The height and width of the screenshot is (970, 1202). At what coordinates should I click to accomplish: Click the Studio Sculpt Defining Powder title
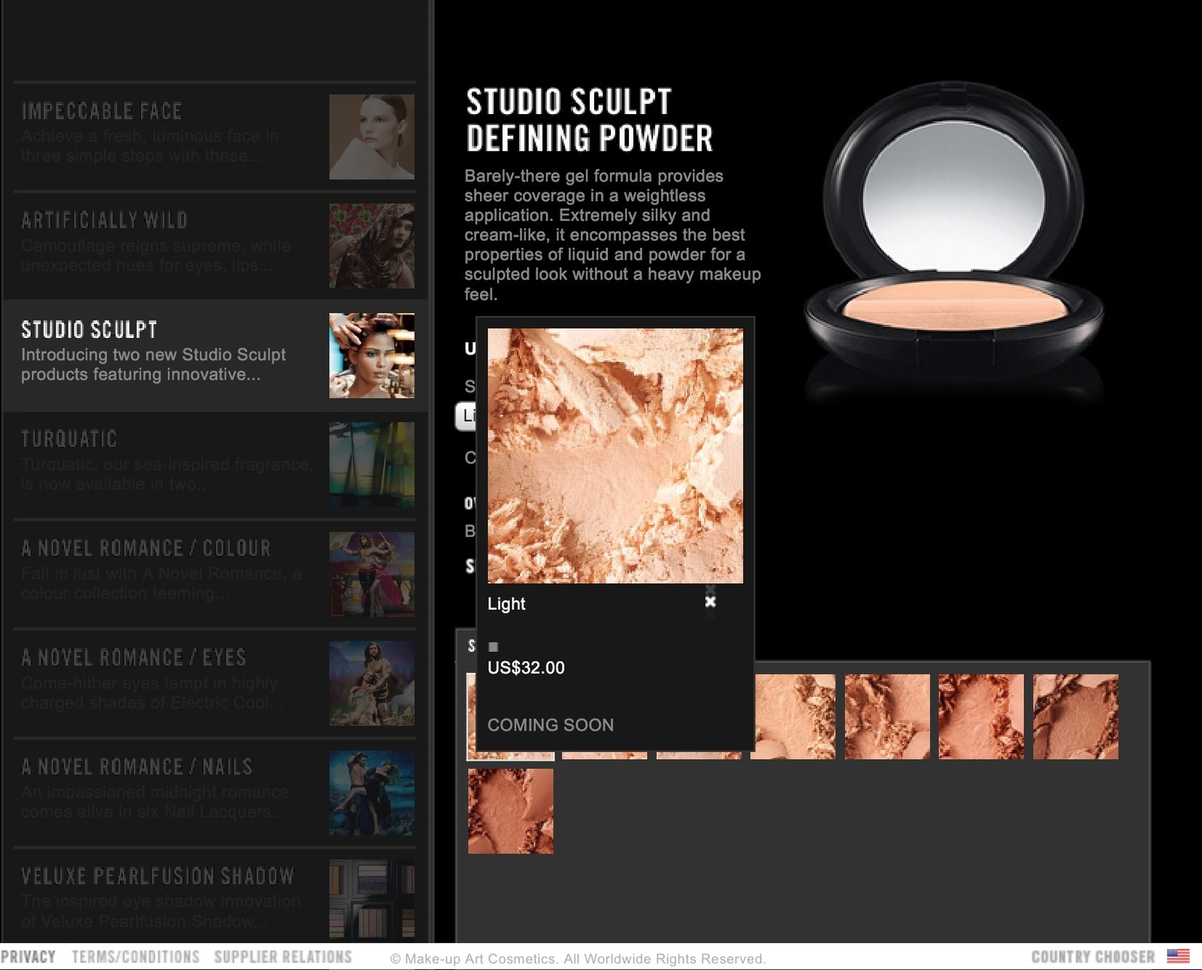590,120
